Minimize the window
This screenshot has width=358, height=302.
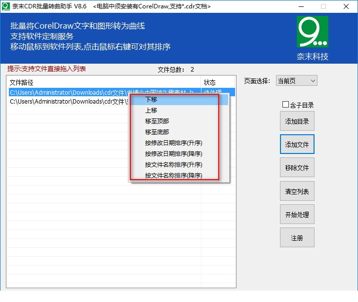pyautogui.click(x=301, y=6)
